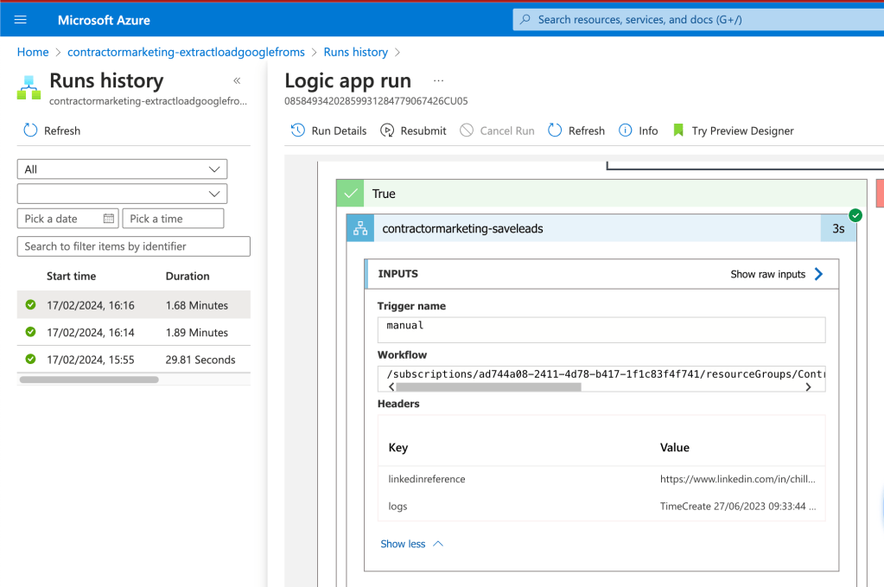Click the Pick a time field

pyautogui.click(x=173, y=218)
